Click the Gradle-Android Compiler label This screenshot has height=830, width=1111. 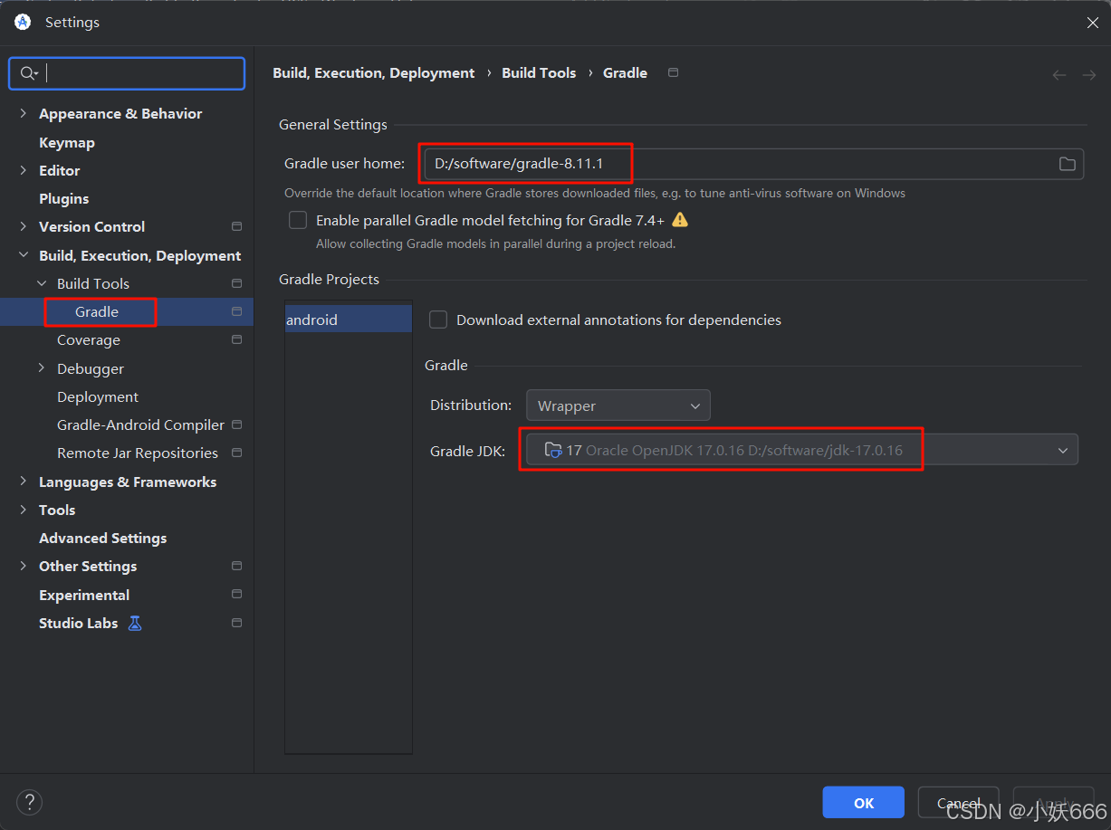pyautogui.click(x=140, y=425)
